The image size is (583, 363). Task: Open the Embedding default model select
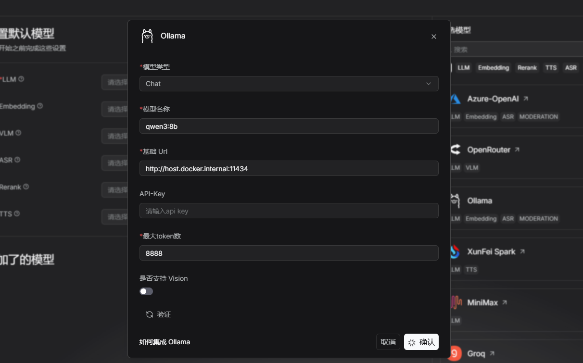tap(114, 109)
